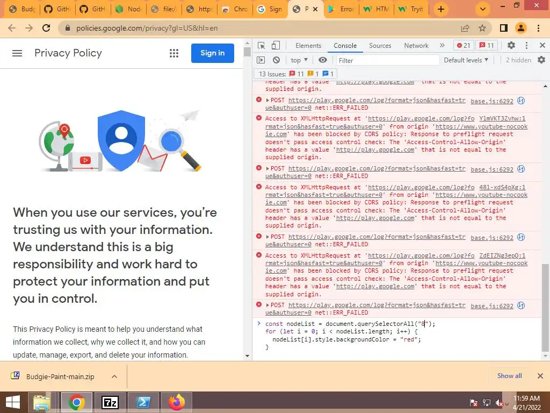Switch to the Elements tab
The height and width of the screenshot is (413, 550).
tap(308, 46)
